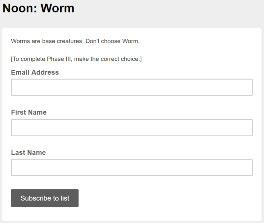The height and width of the screenshot is (223, 264).
Task: Activate the field under Last Name label
Action: point(132,167)
